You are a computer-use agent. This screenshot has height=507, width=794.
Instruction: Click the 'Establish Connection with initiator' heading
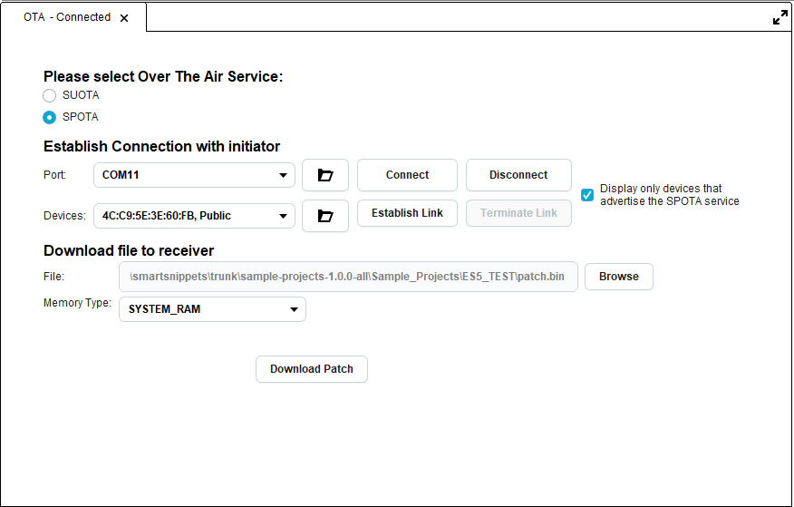pyautogui.click(x=161, y=146)
